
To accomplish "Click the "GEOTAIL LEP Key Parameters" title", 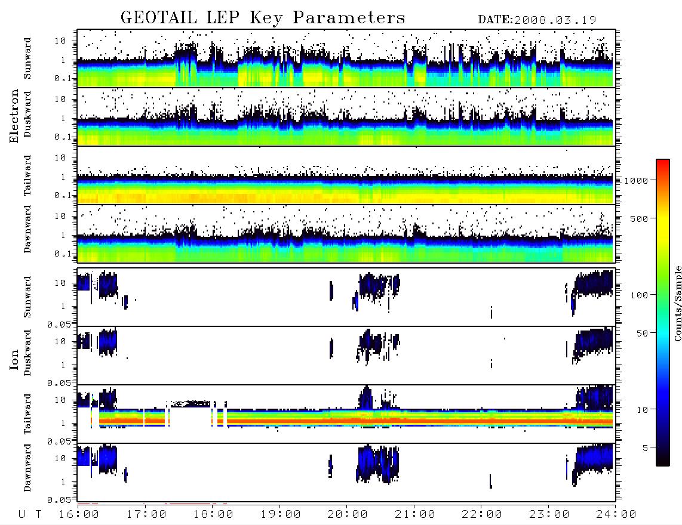I will pyautogui.click(x=263, y=17).
